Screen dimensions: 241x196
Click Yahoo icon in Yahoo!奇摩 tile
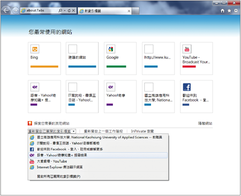click(111, 87)
